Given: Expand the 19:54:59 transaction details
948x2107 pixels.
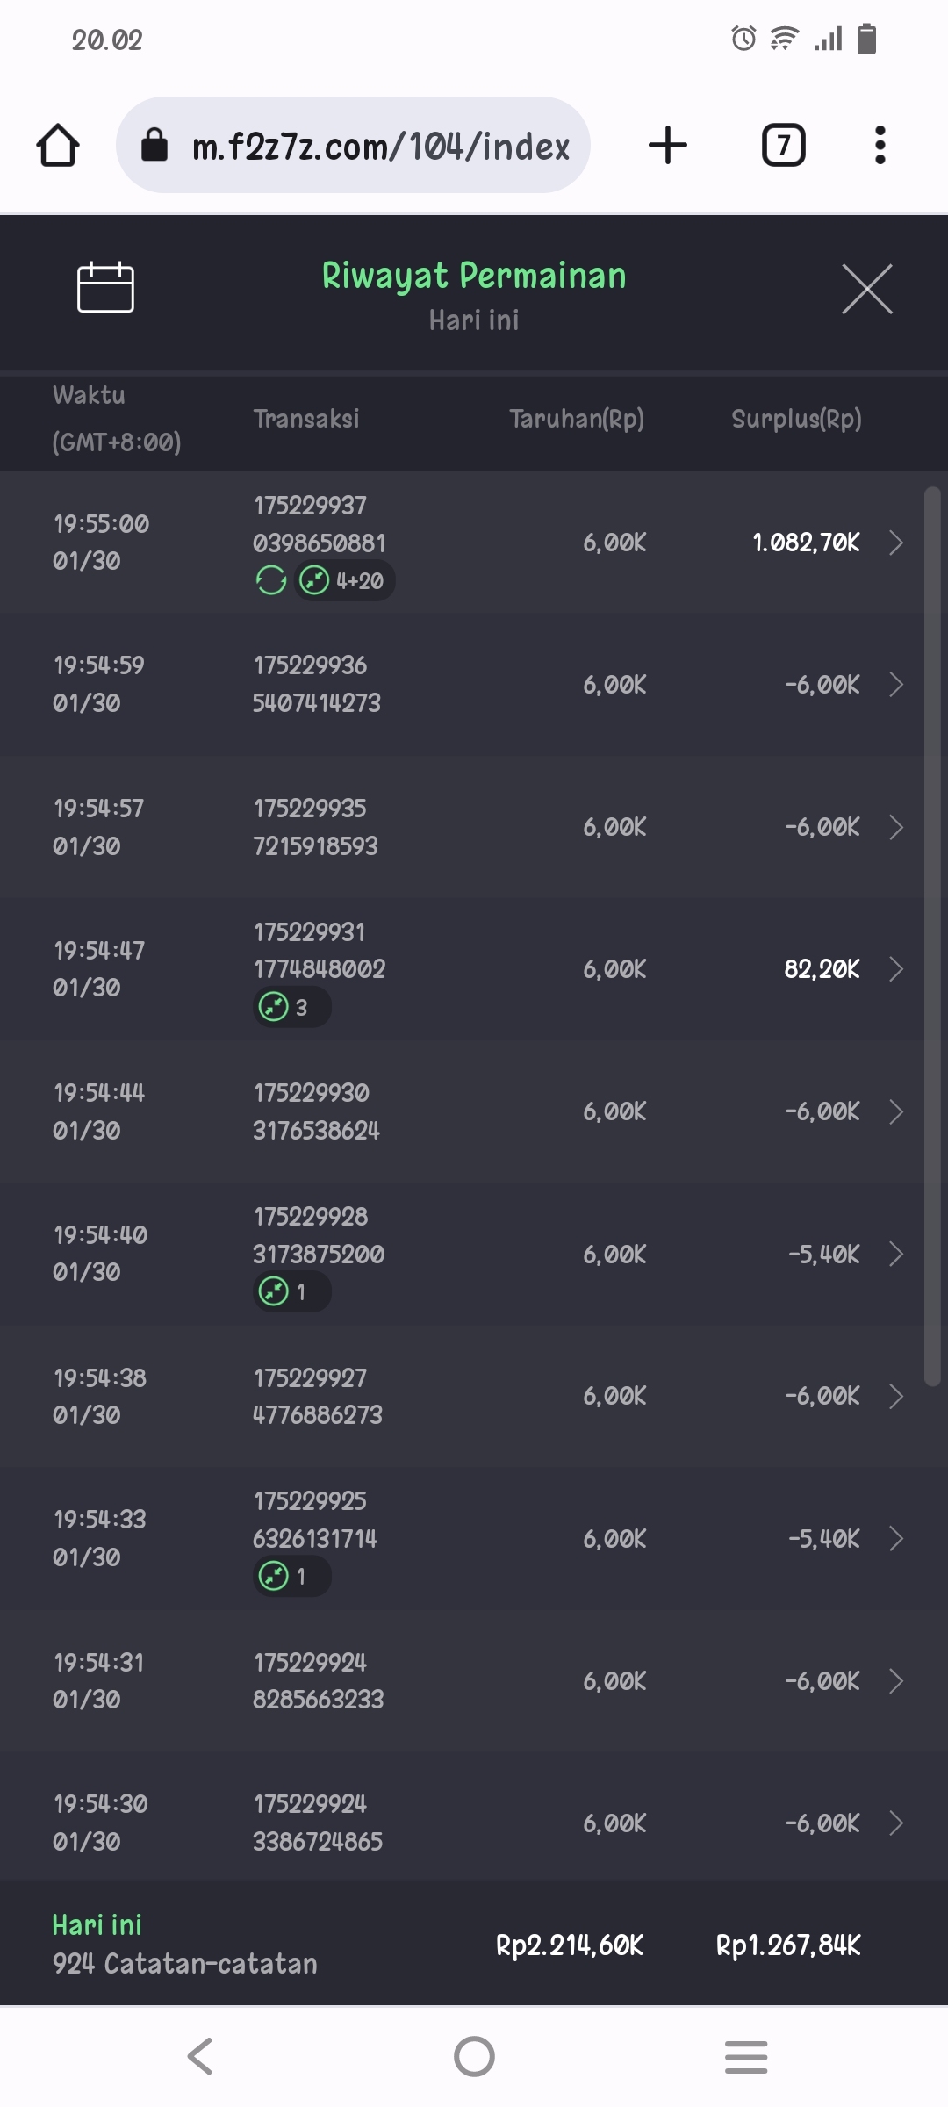Looking at the screenshot, I should coord(895,685).
